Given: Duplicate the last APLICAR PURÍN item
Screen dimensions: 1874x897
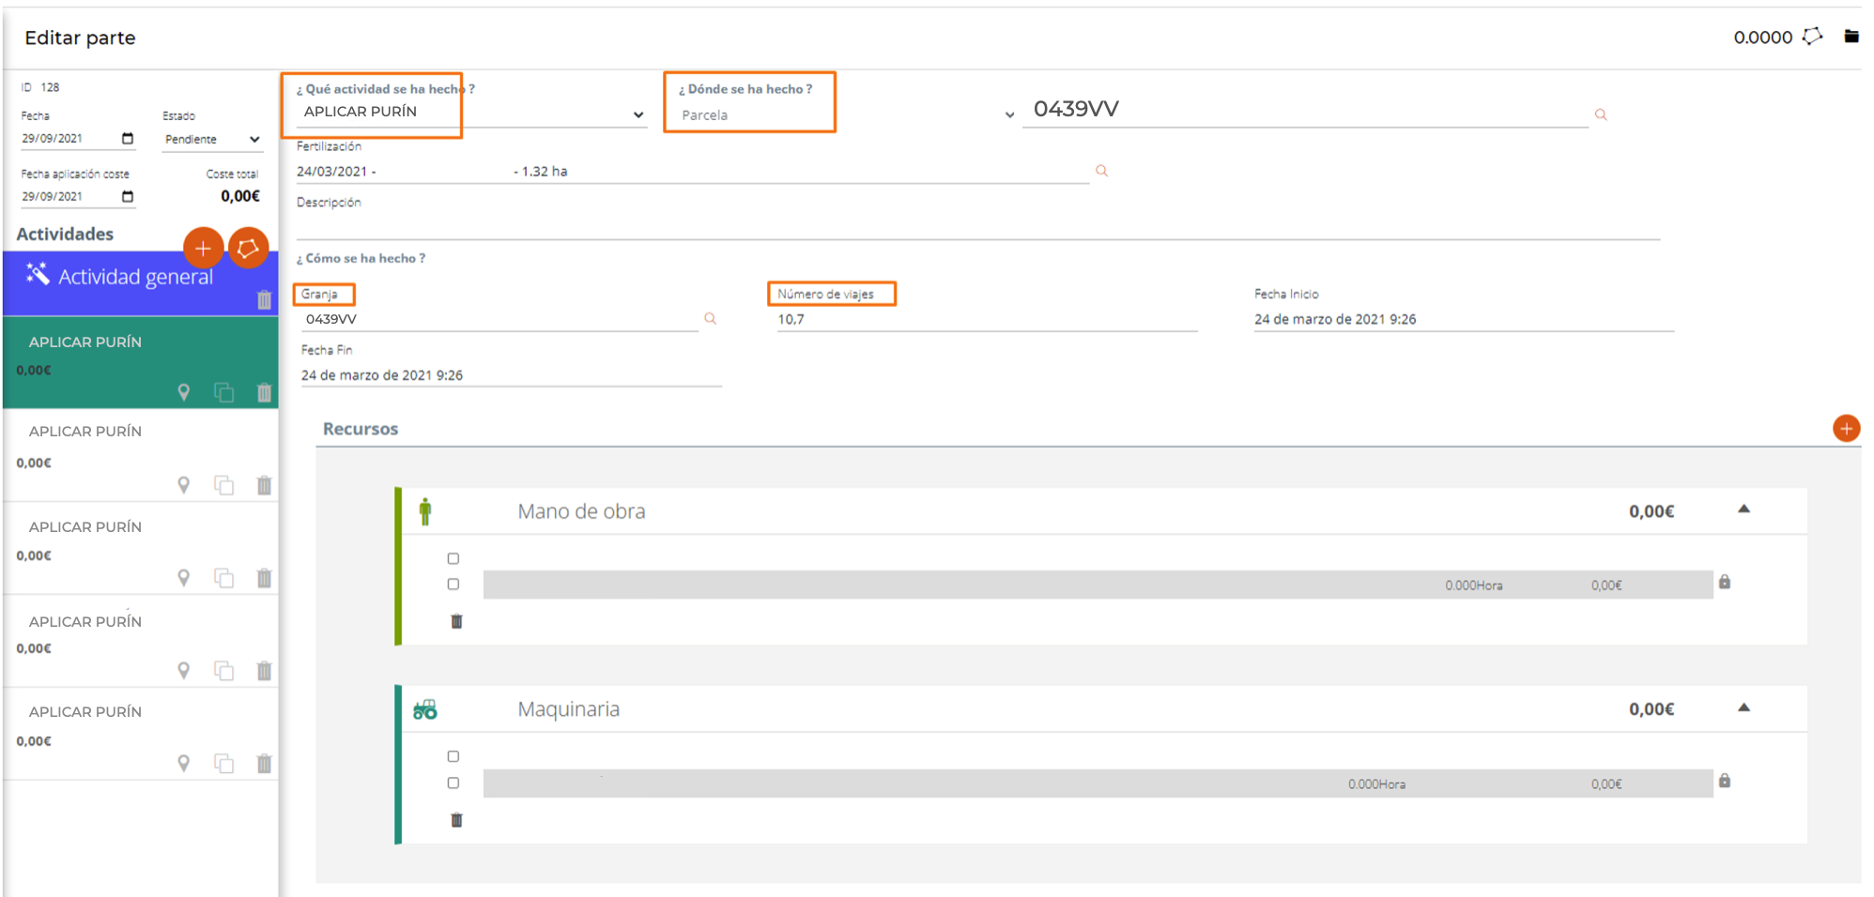Looking at the screenshot, I should (223, 764).
